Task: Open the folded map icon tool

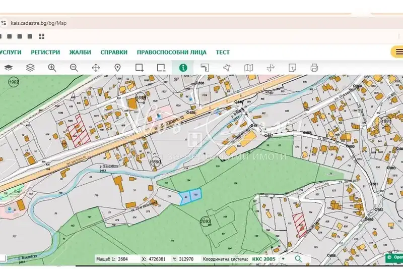Action: tap(248, 68)
